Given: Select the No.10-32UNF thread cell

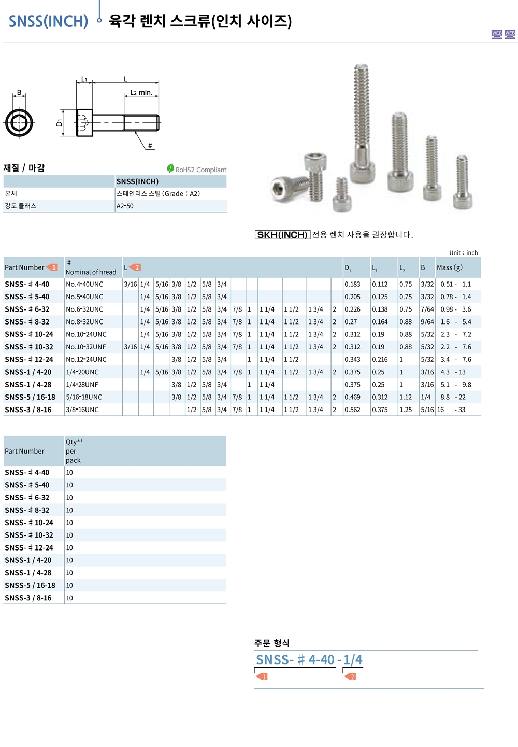Looking at the screenshot, I should point(86,347).
